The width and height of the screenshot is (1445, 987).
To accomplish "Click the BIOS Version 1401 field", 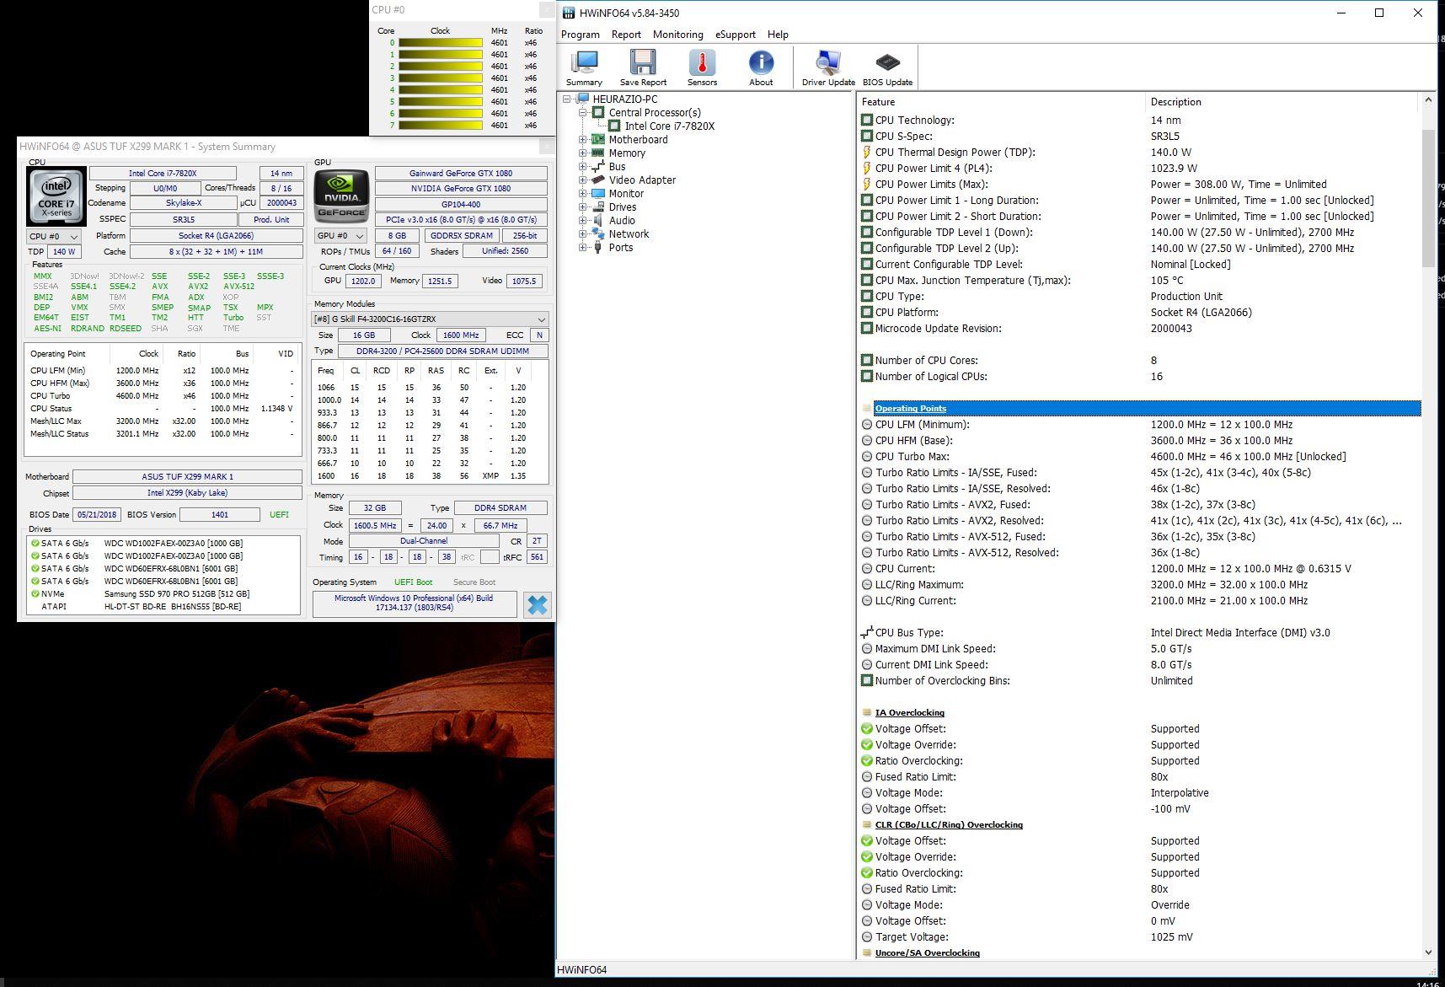I will (220, 514).
